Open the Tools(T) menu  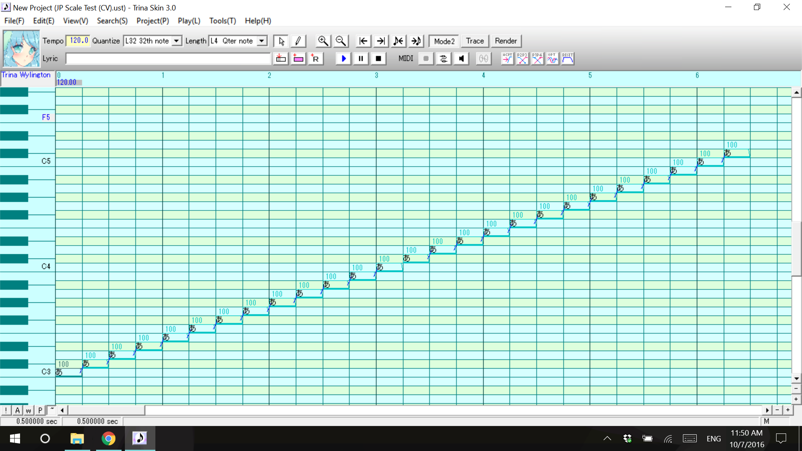click(x=222, y=21)
